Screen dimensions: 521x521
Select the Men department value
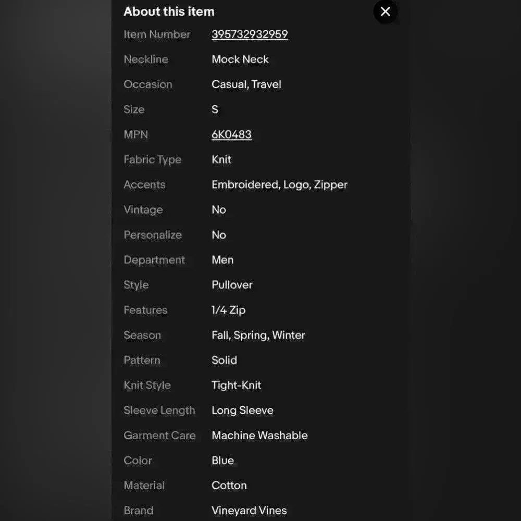222,260
